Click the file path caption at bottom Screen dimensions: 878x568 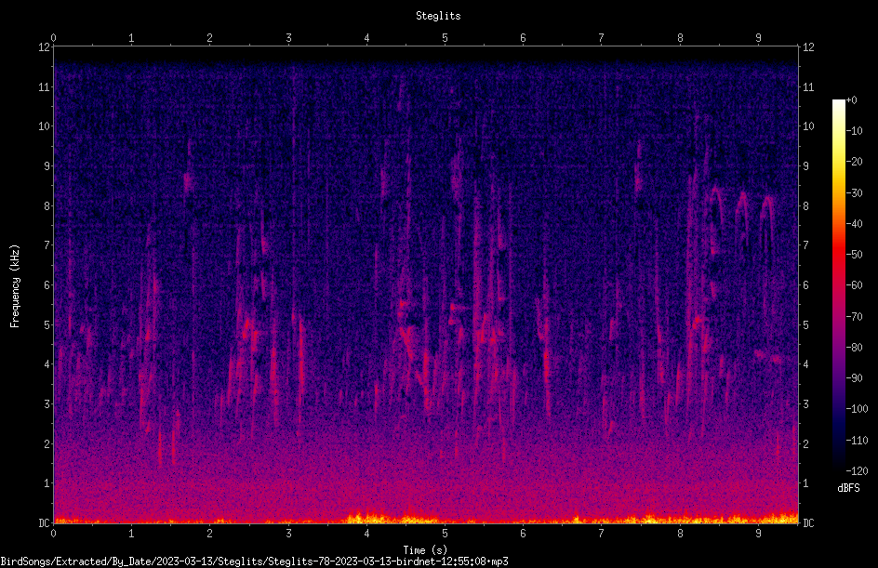(x=254, y=561)
